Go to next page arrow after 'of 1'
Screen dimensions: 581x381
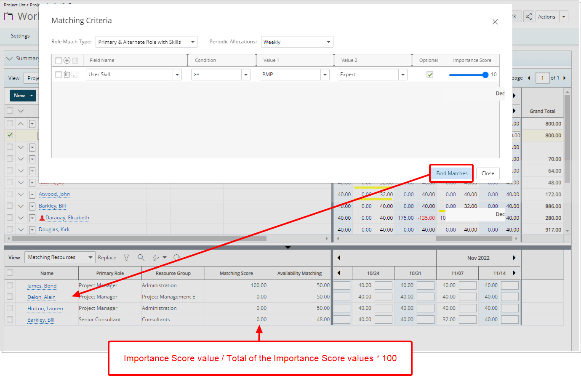point(565,78)
